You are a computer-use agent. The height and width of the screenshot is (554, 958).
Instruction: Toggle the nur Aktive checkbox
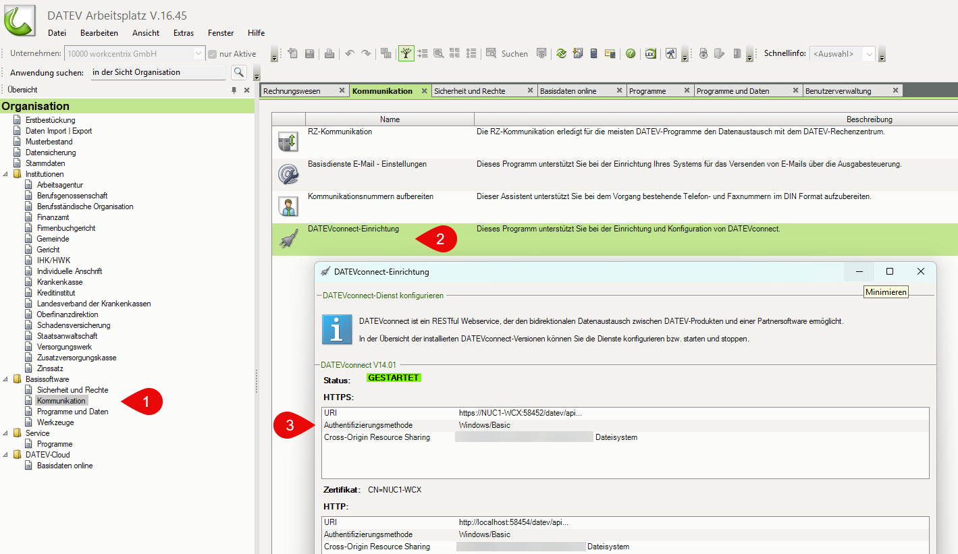(212, 54)
